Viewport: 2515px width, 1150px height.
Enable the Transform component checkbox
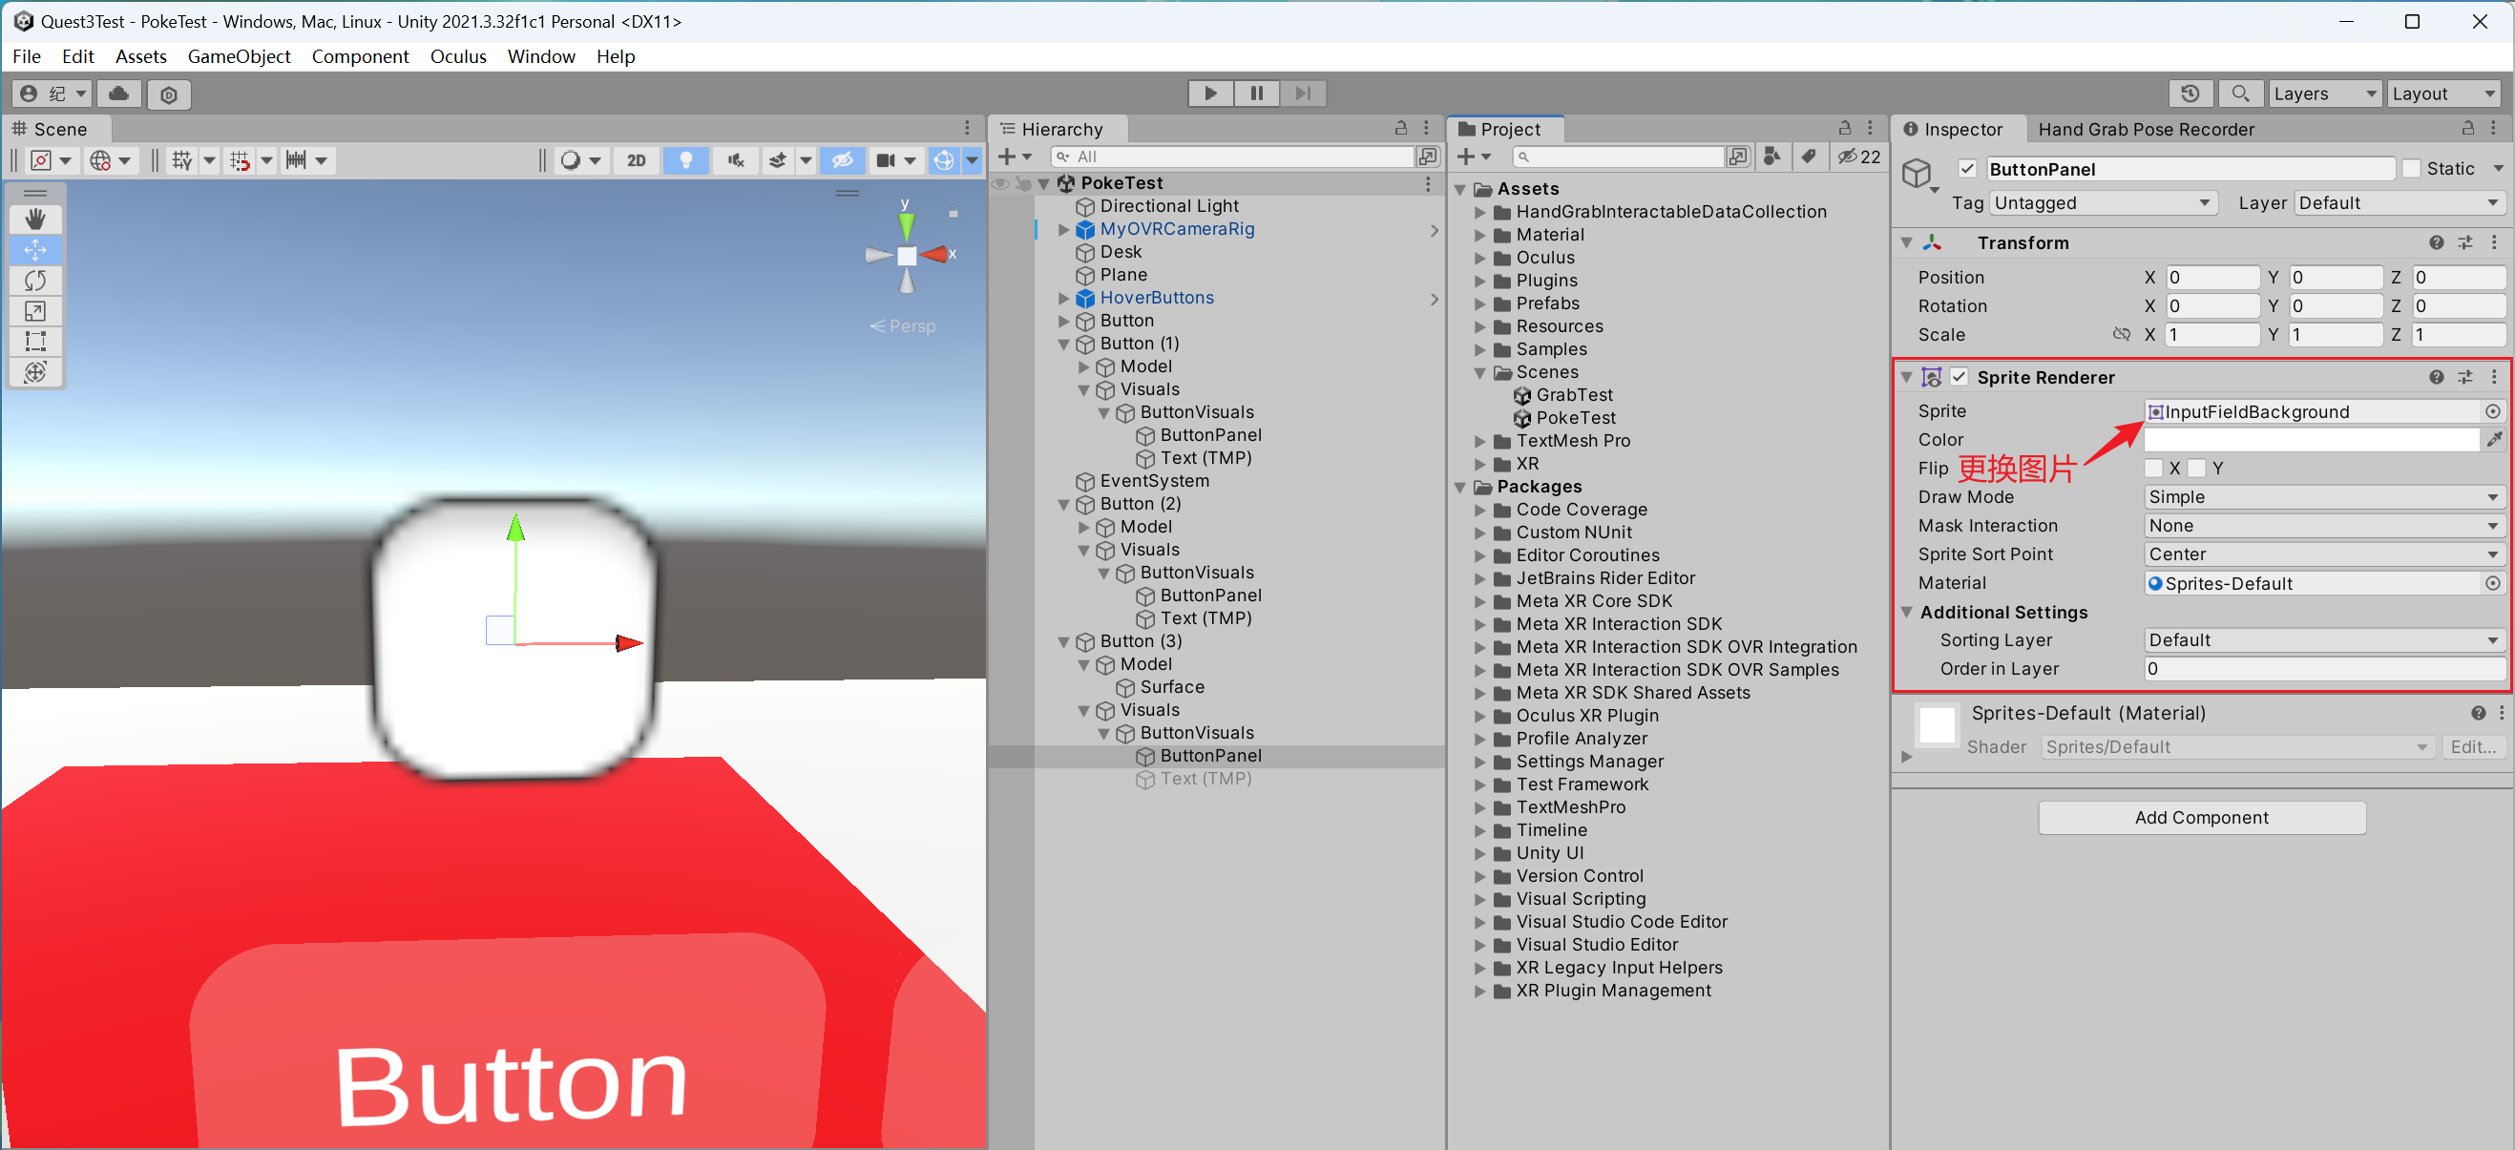click(x=1935, y=242)
